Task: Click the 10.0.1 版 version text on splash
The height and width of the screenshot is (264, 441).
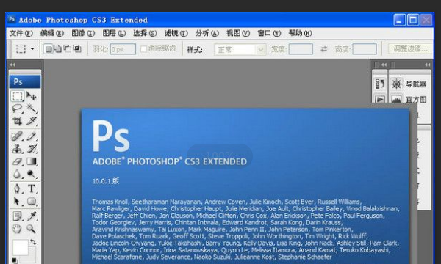Action: point(106,181)
